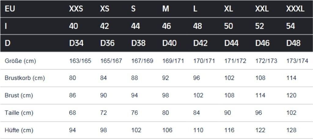Click Italian size 46 cell
This screenshot has height=139, width=313.
(x=167, y=26)
